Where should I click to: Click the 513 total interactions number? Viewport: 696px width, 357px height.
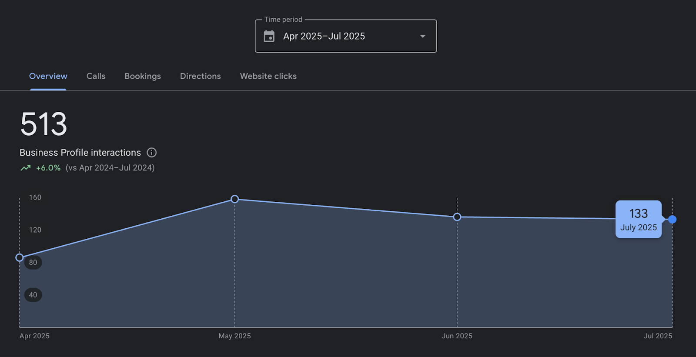point(43,124)
